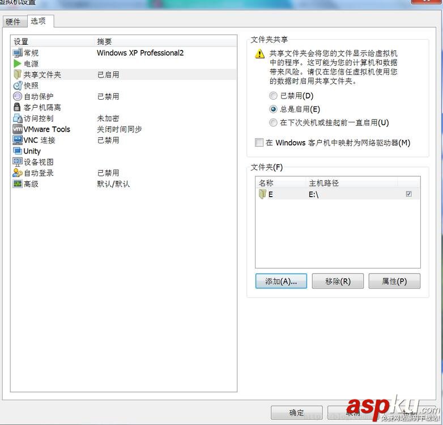The width and height of the screenshot is (443, 425).
Task: Click the 快照 snapshot icon
Action: pyautogui.click(x=17, y=86)
